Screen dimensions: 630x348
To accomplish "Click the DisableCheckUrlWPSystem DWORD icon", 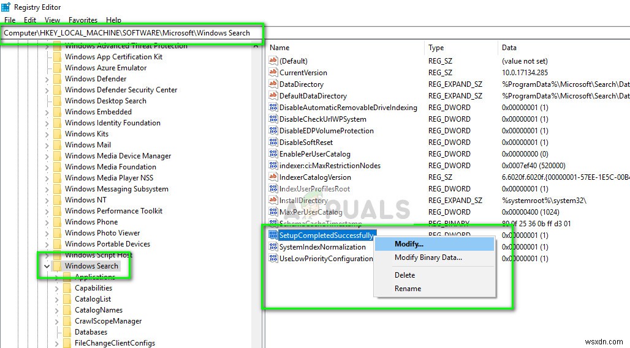I will (x=273, y=119).
